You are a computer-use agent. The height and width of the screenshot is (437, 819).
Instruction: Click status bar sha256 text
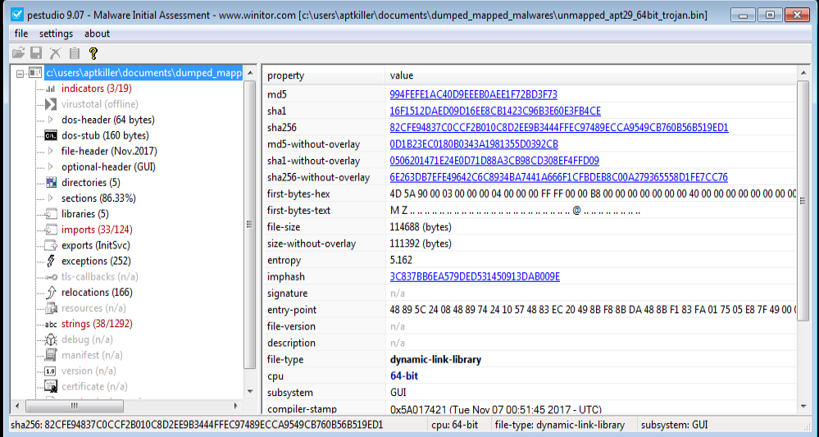tap(197, 425)
